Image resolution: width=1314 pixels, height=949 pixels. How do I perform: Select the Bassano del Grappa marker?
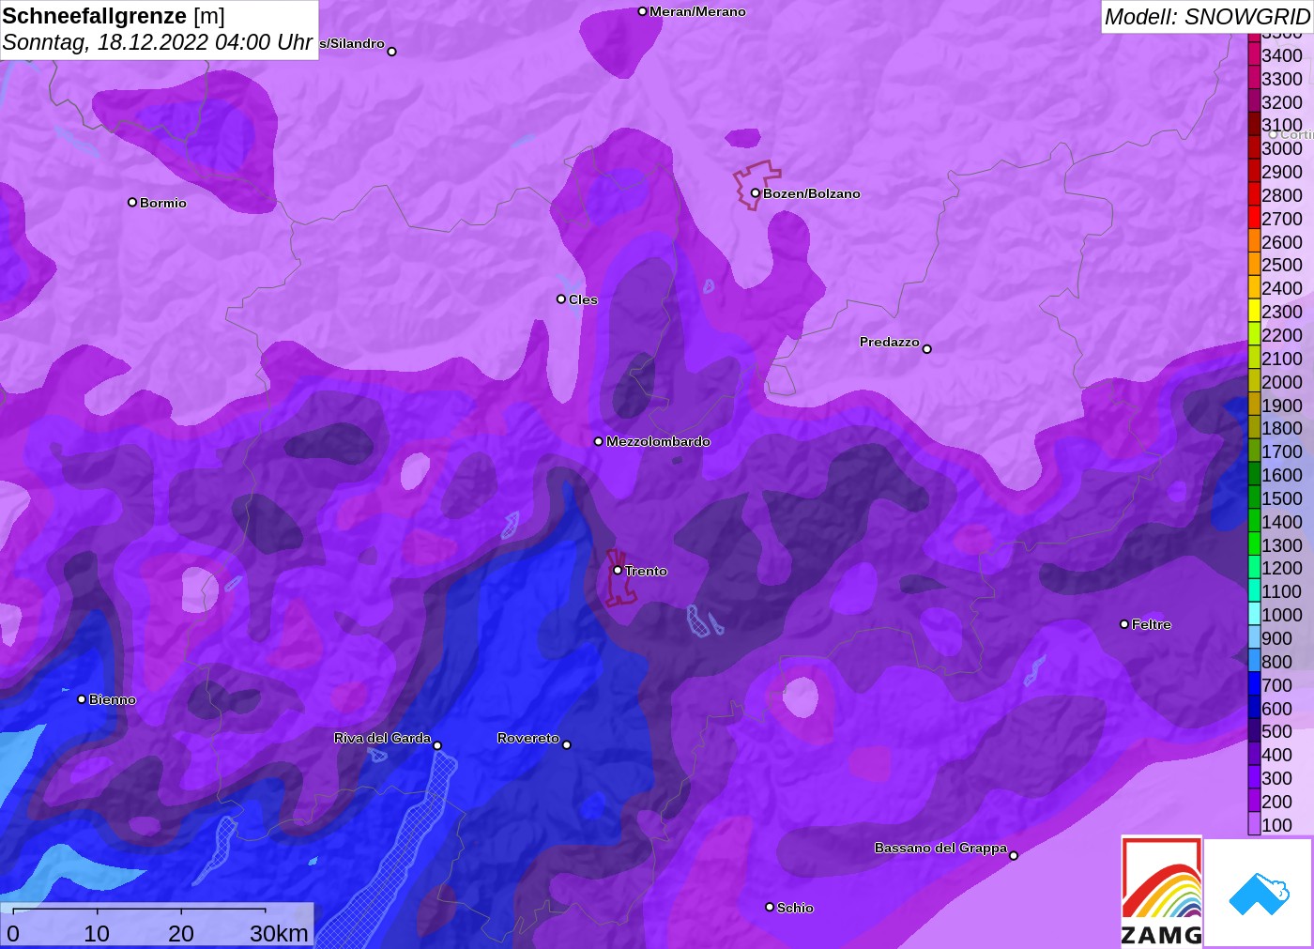pyautogui.click(x=1014, y=855)
